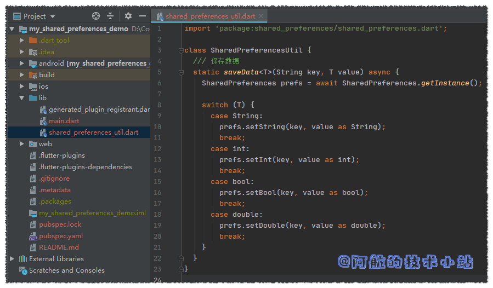Viewport: 493px width, 288px height.
Task: Select shared_preferences_util.dart in project tree
Action: point(93,132)
